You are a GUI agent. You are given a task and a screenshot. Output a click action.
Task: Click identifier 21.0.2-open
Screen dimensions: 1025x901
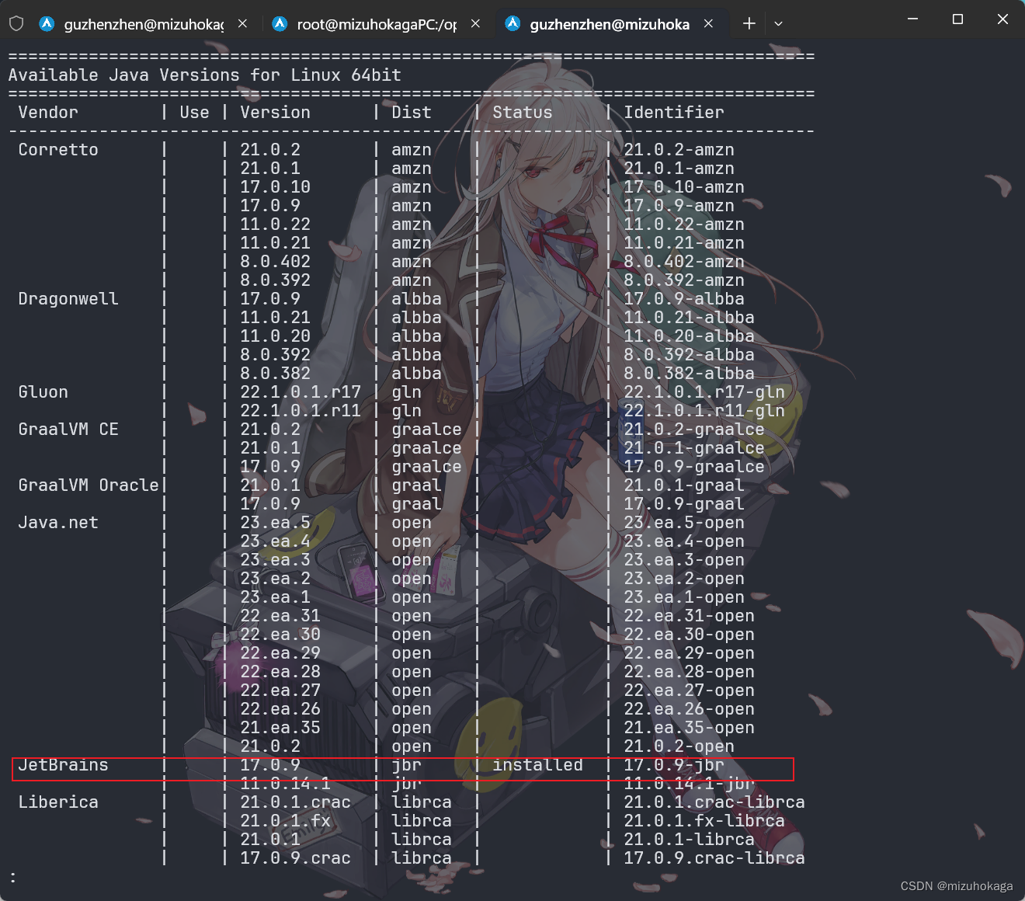tap(679, 746)
